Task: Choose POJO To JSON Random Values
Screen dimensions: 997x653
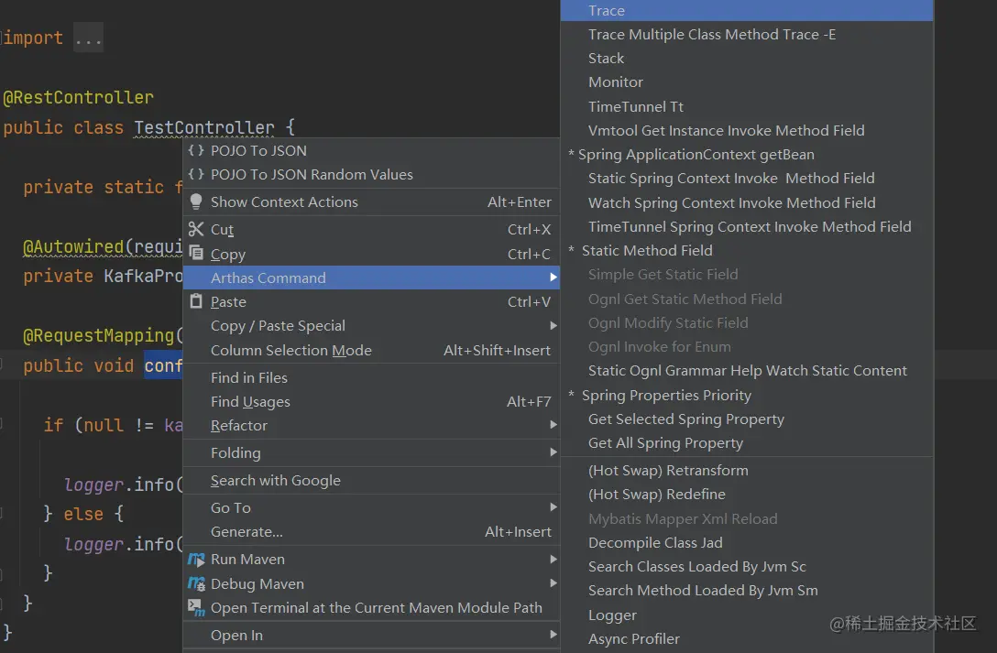Action: (x=371, y=174)
